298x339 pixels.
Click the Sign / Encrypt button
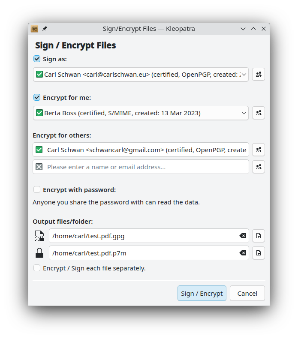point(202,294)
